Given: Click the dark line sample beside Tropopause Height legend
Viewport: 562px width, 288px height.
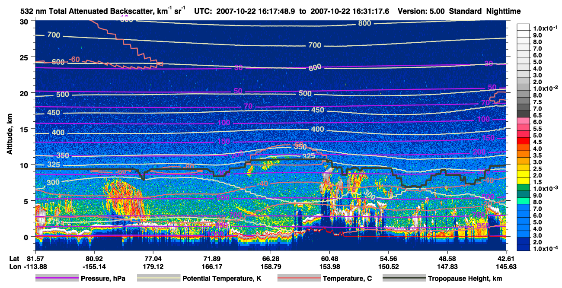Looking at the screenshot, I should 404,278.
